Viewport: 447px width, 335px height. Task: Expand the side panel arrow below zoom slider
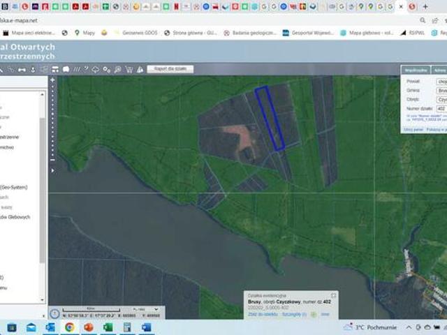click(52, 170)
